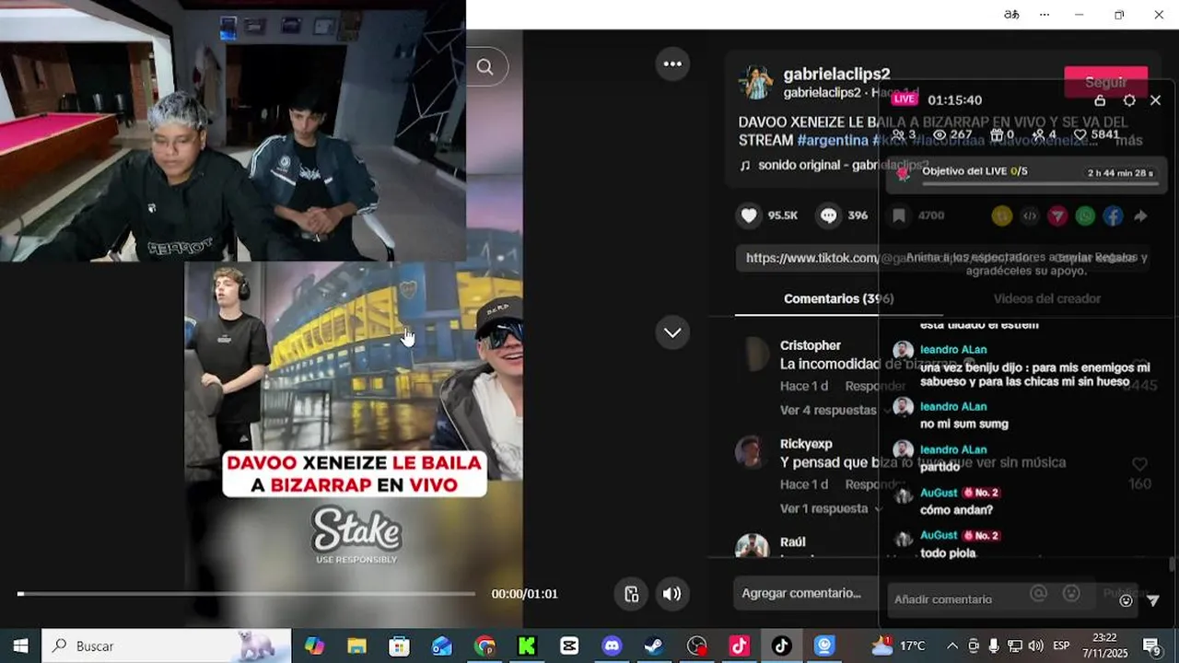The width and height of the screenshot is (1179, 663).
Task: Like Rickyexp's comment heart (160)
Action: click(x=1139, y=465)
